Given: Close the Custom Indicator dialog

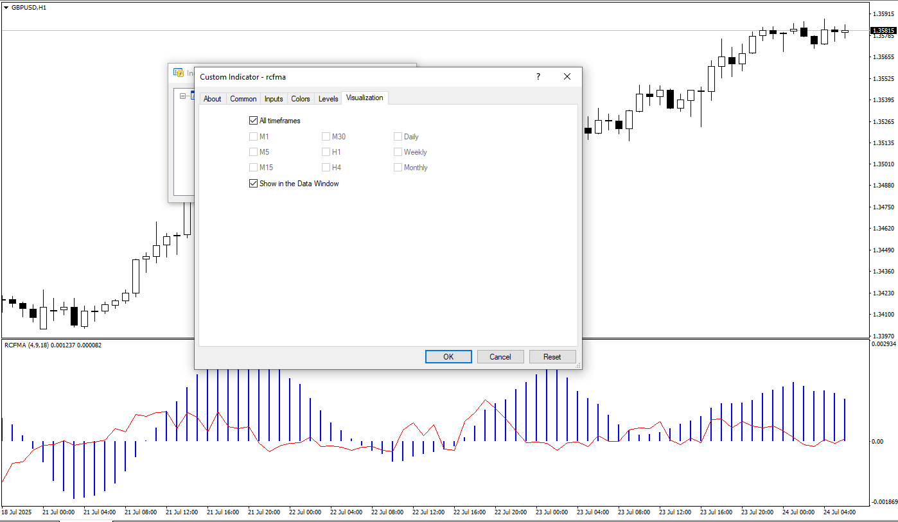Looking at the screenshot, I should coord(567,76).
